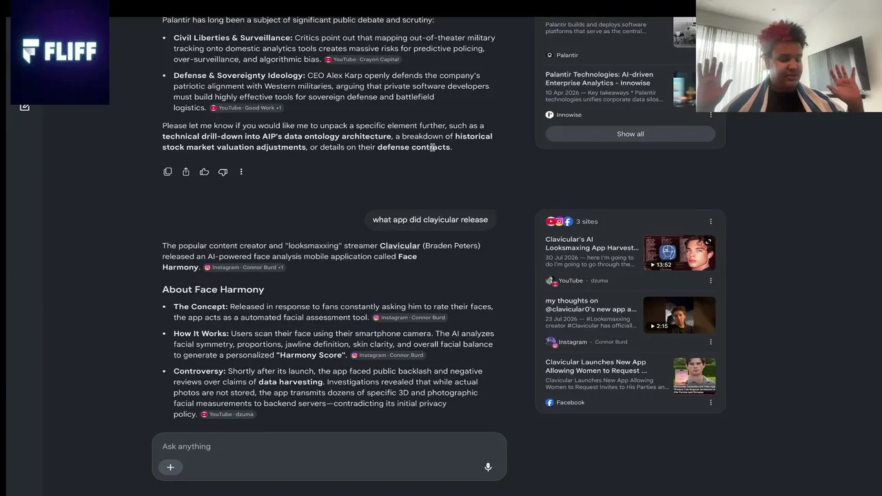The height and width of the screenshot is (496, 882).
Task: Open 'my thoughts on @clavicular0's new app' link
Action: click(591, 304)
